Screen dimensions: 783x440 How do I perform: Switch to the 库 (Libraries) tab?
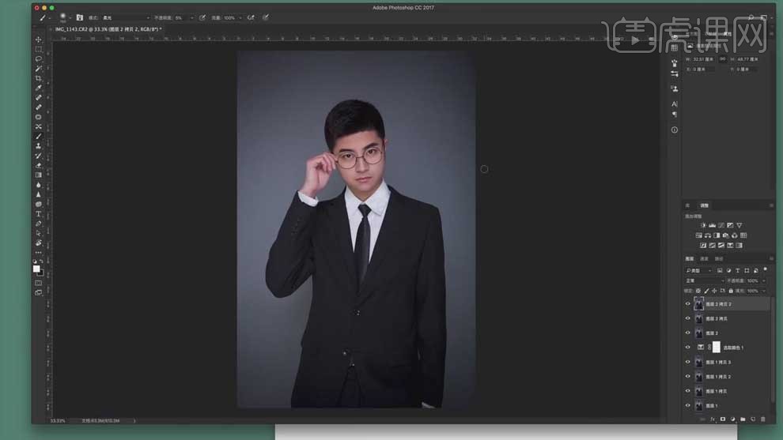click(x=687, y=205)
